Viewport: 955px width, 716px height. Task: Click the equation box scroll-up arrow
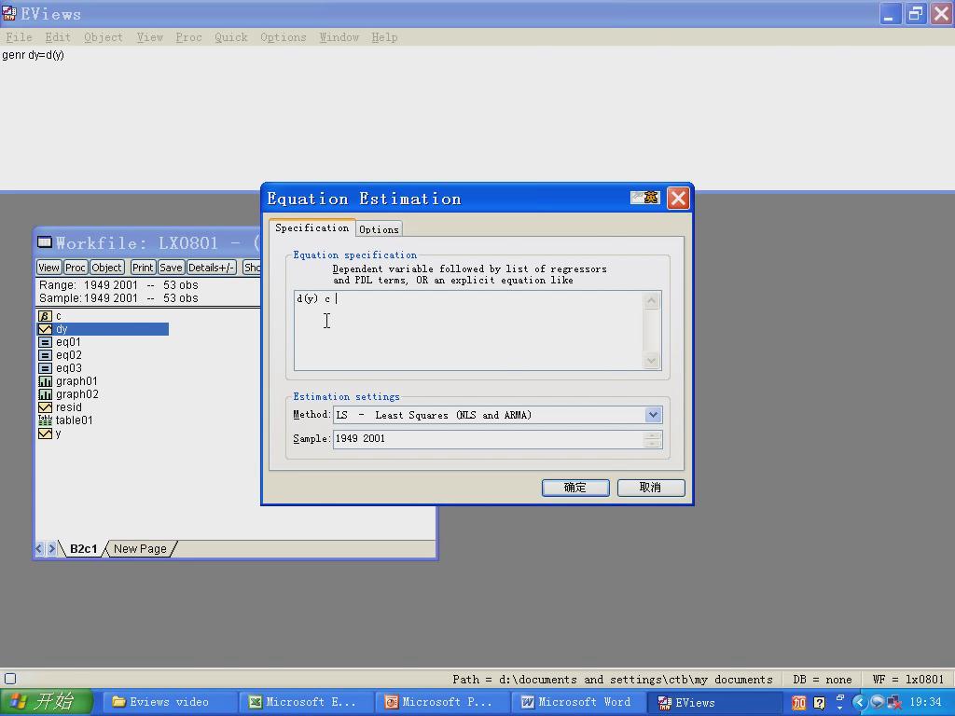click(x=651, y=301)
